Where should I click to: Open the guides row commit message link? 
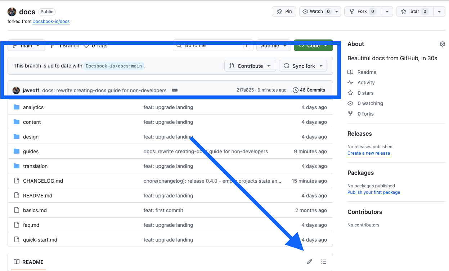tap(206, 151)
